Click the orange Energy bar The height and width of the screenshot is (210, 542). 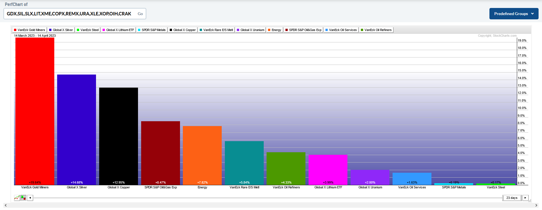[202, 155]
